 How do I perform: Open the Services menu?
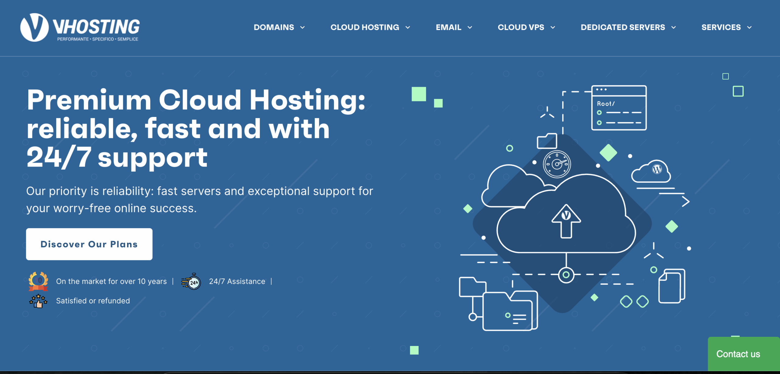click(721, 27)
